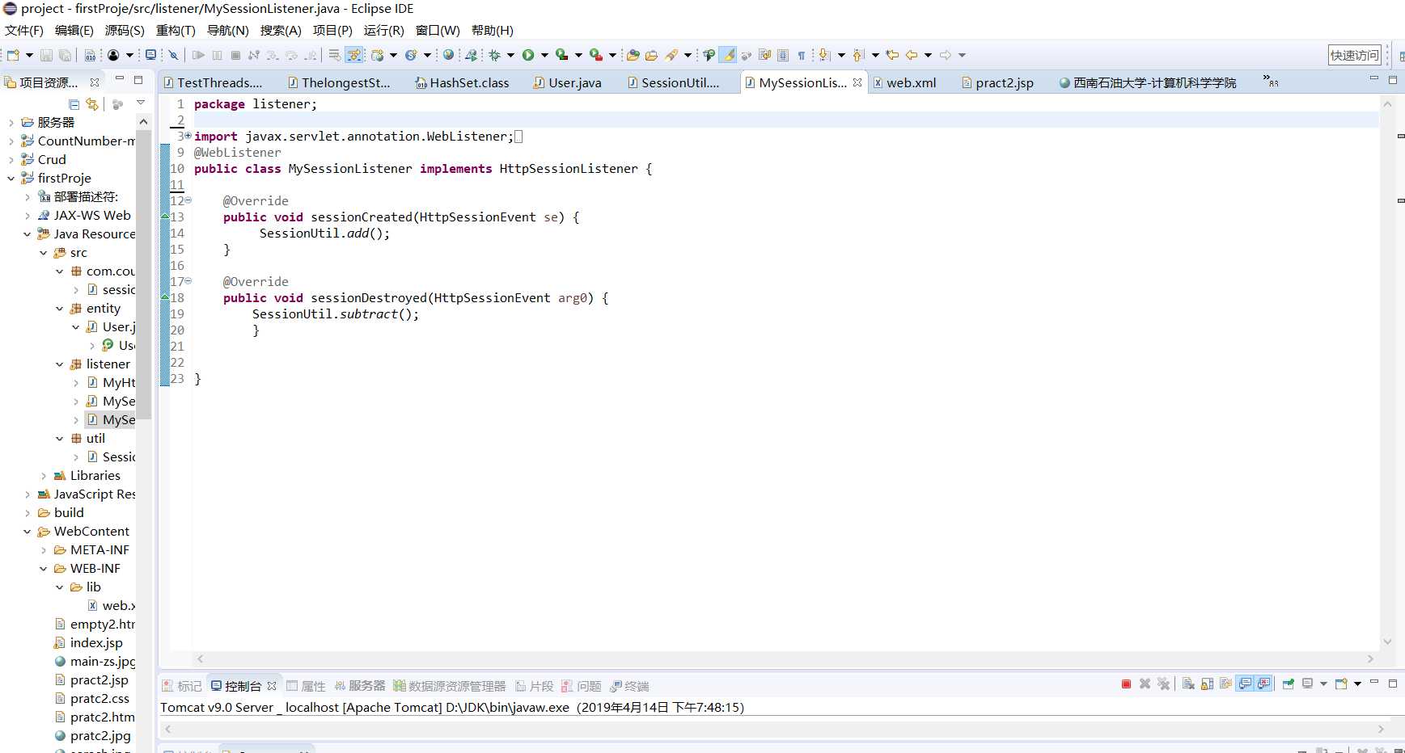
Task: Go Back using the yellow left arrow
Action: 912,55
